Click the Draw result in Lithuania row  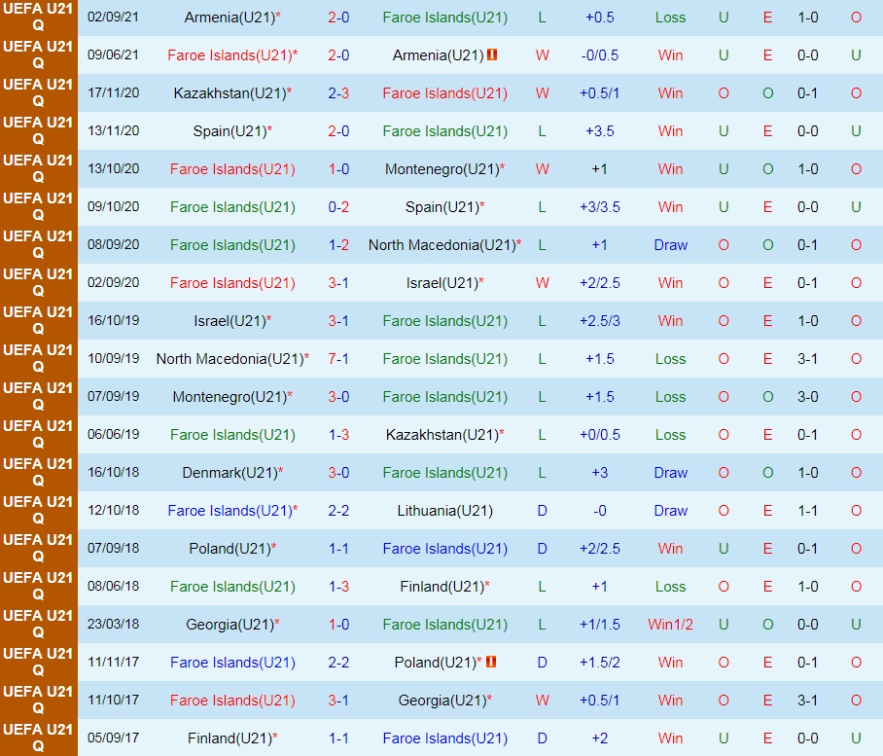[670, 511]
